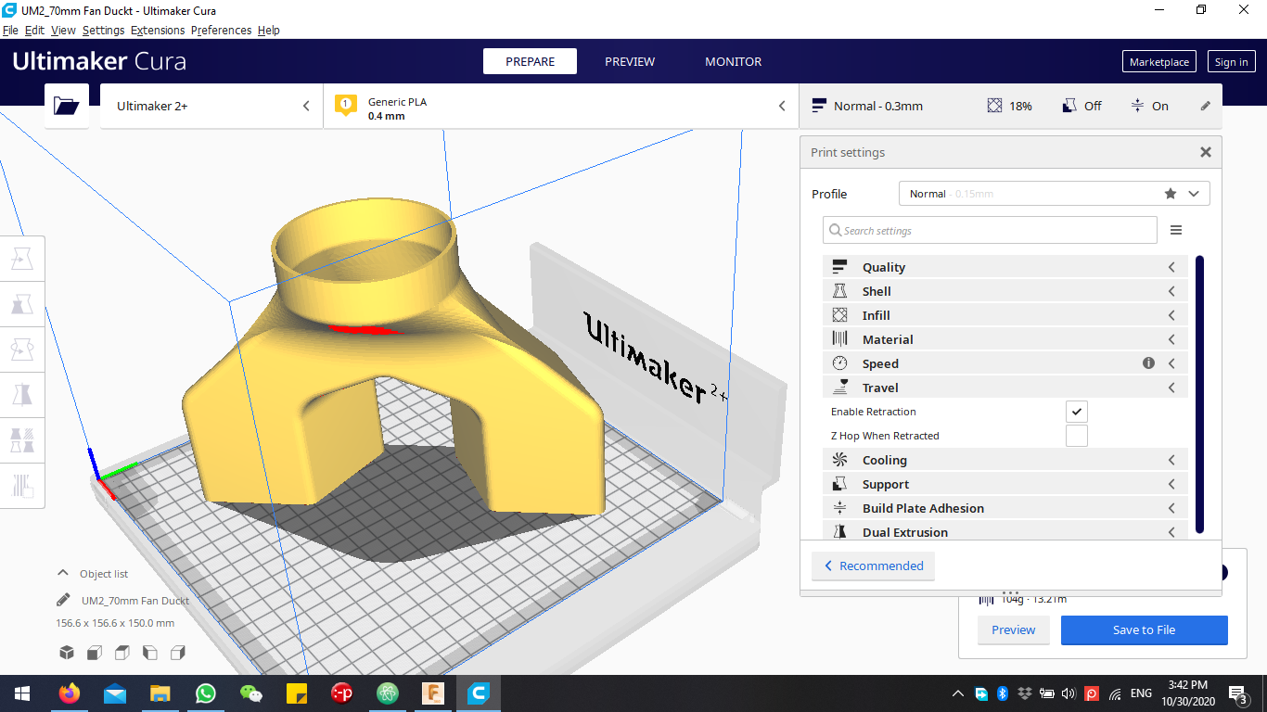Uncheck Enable Retraction checkbox
Viewport: 1267px width, 712px height.
1076,412
